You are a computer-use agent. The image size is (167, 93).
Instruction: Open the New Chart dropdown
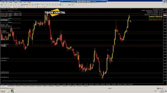point(2,5)
